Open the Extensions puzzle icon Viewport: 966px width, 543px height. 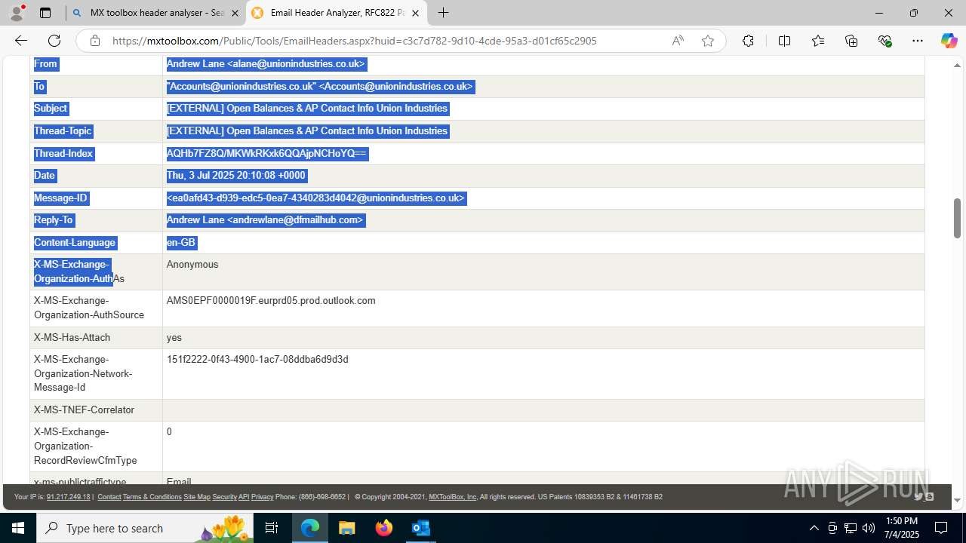click(748, 41)
